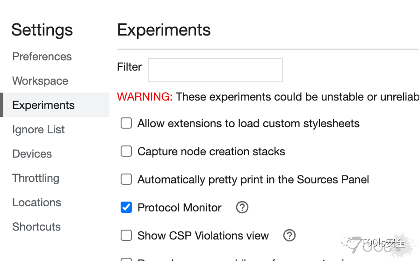Check Capture node creation stacks
The image size is (419, 261).
tap(126, 152)
